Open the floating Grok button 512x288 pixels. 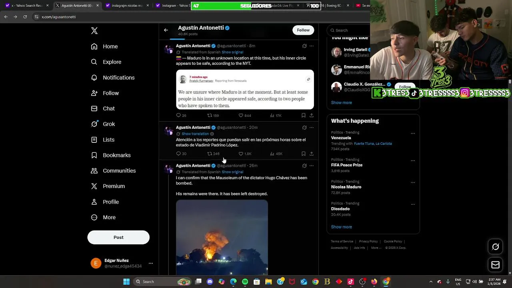click(x=496, y=247)
